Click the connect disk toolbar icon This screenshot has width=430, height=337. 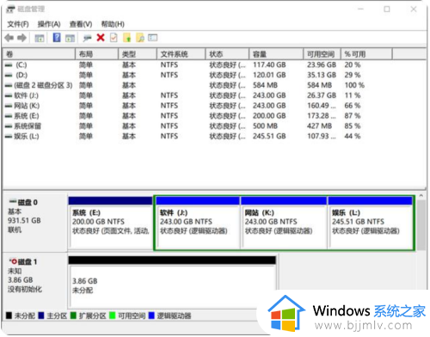coord(87,38)
